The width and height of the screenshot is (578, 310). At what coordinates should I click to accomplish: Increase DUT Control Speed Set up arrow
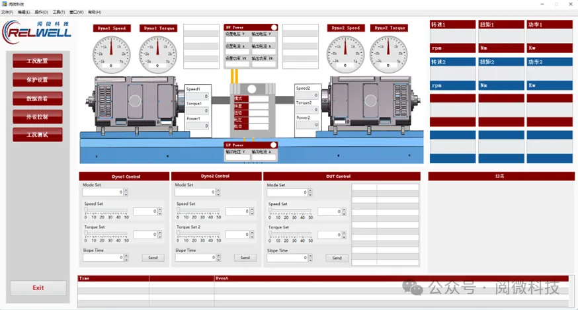(x=343, y=210)
